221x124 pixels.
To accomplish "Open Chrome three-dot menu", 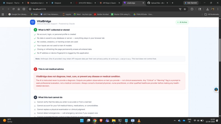I will tap(218, 9).
